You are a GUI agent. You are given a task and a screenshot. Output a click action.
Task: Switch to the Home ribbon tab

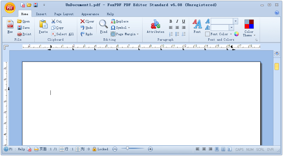(25, 14)
